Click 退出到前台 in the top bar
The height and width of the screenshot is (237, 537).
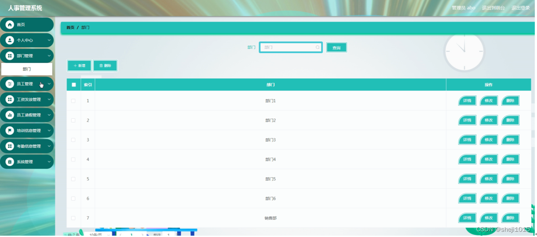(x=493, y=8)
